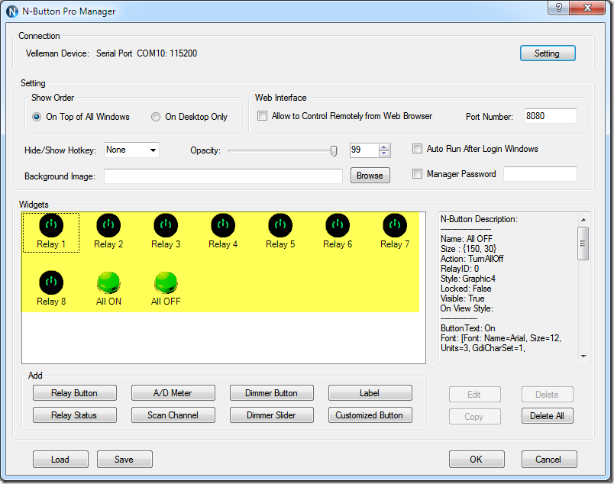Viewport: 614px width, 484px height.
Task: Click the 'Style: Graphic4' description line
Action: coord(468,279)
